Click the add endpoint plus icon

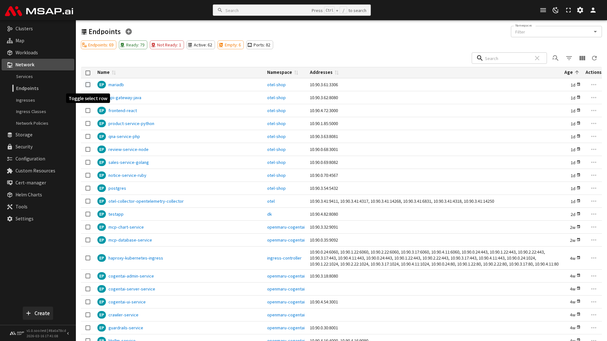[128, 32]
